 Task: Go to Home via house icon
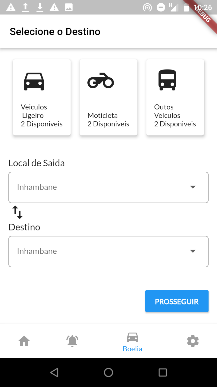pyautogui.click(x=24, y=341)
